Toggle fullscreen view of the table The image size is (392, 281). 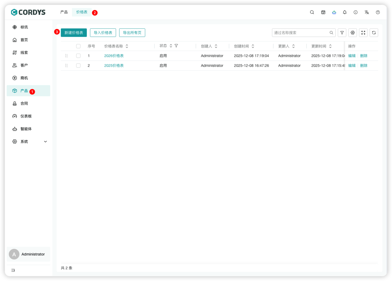coord(363,33)
